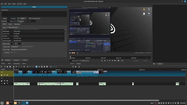
Task: Switch to the Export tab
Action: 24,64
